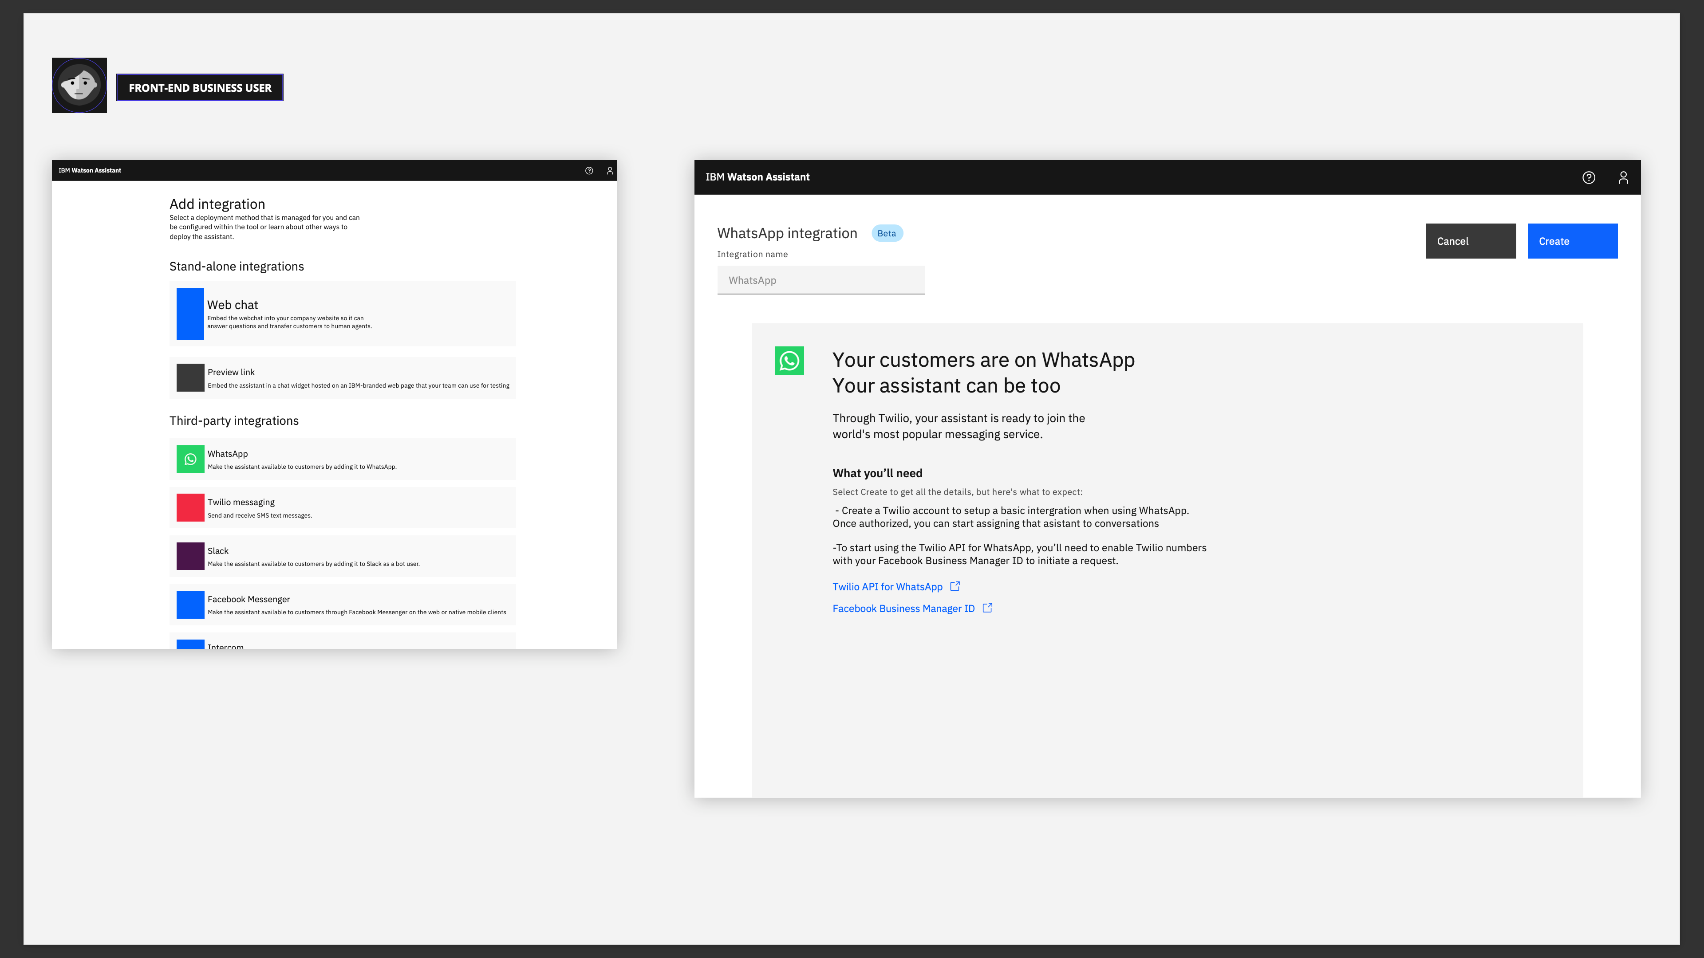This screenshot has height=958, width=1704.
Task: Select the Facebook Messenger row title
Action: 248,600
